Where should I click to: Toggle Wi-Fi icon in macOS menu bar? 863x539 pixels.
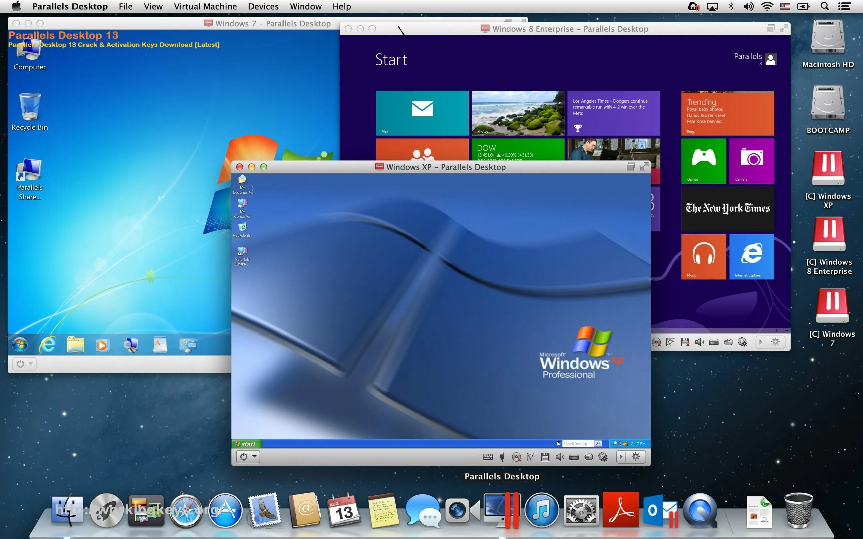point(766,6)
